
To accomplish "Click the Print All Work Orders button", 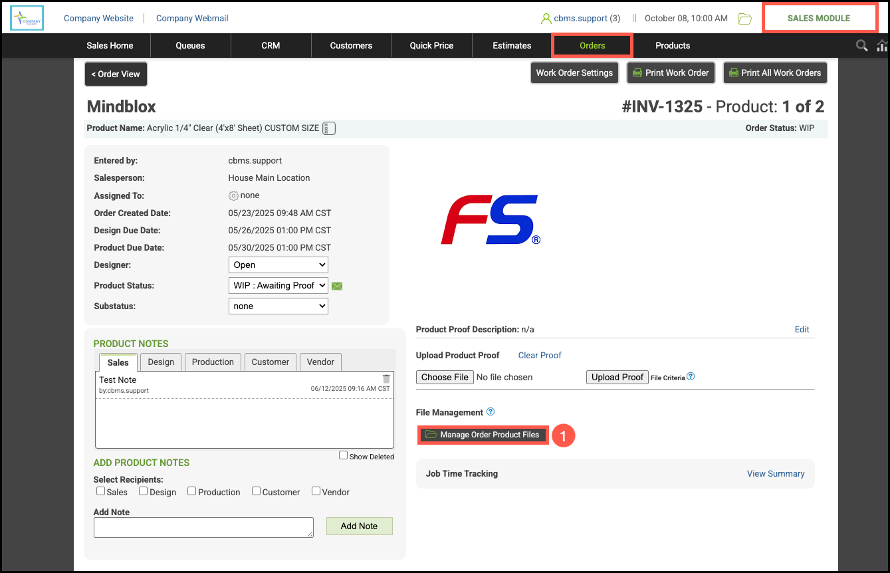I will (775, 72).
